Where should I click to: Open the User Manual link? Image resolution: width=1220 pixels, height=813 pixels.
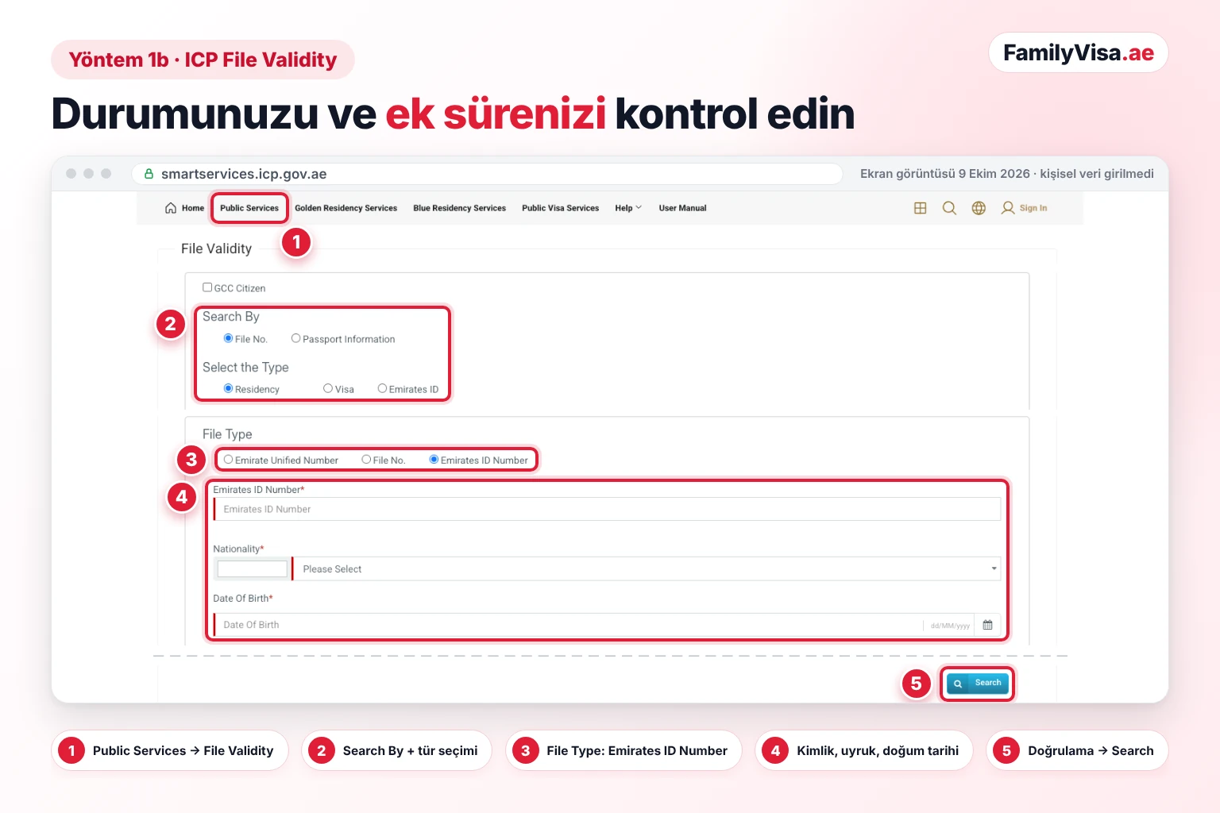pos(682,208)
